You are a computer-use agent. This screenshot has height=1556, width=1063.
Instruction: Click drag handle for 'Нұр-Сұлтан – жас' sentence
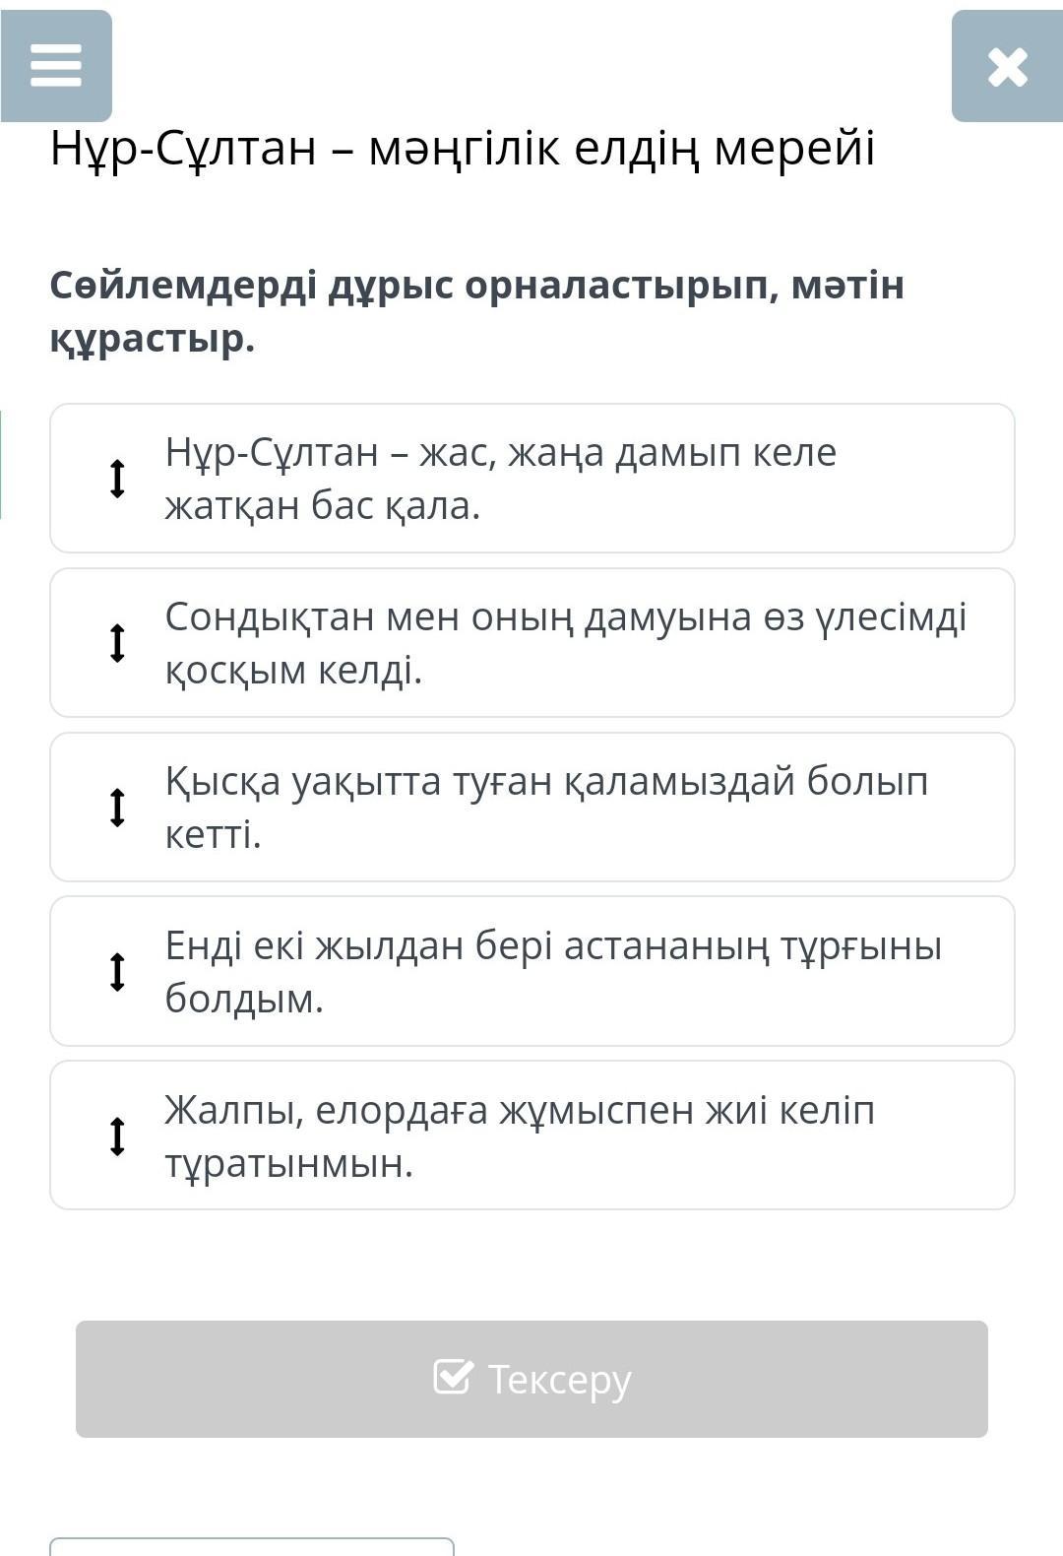[117, 479]
